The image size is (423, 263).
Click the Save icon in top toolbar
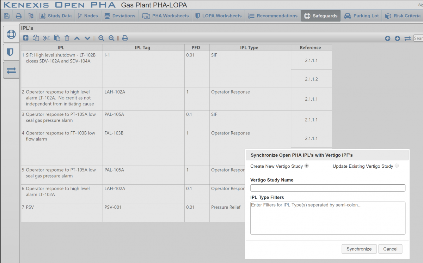6,16
